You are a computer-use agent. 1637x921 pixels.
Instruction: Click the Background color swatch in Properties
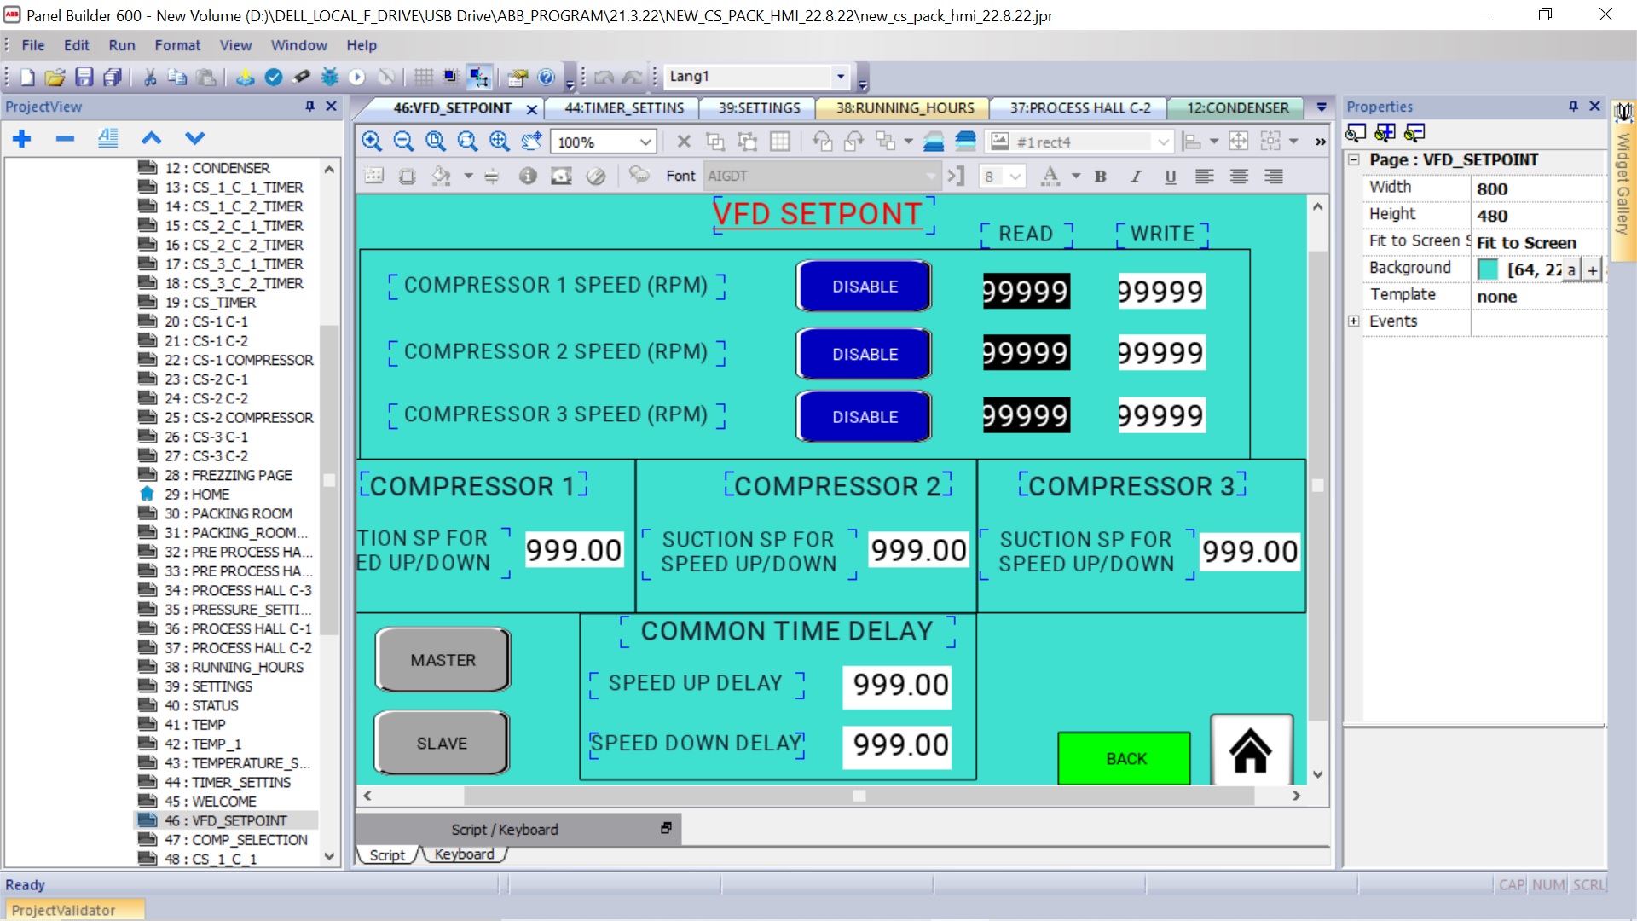point(1488,269)
